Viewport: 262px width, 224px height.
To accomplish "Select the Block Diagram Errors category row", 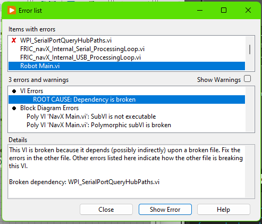I will [x=126, y=108].
